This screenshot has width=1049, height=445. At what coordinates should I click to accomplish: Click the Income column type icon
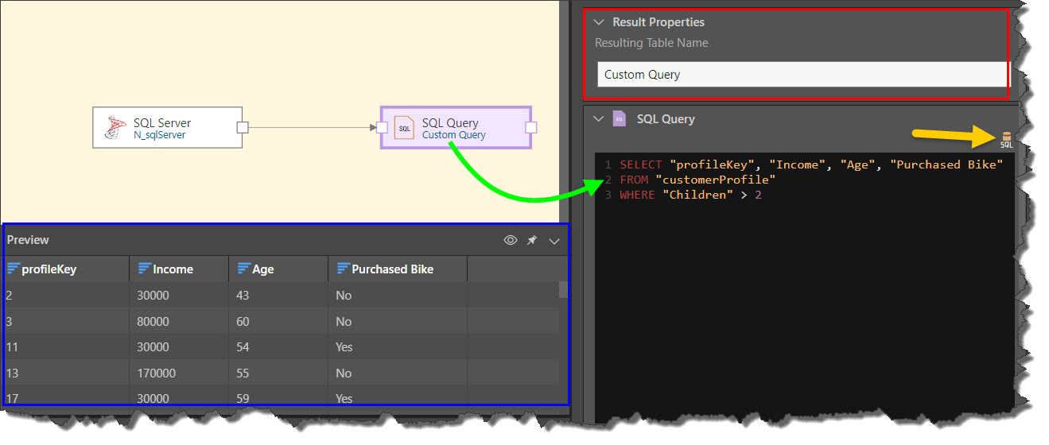(x=144, y=269)
